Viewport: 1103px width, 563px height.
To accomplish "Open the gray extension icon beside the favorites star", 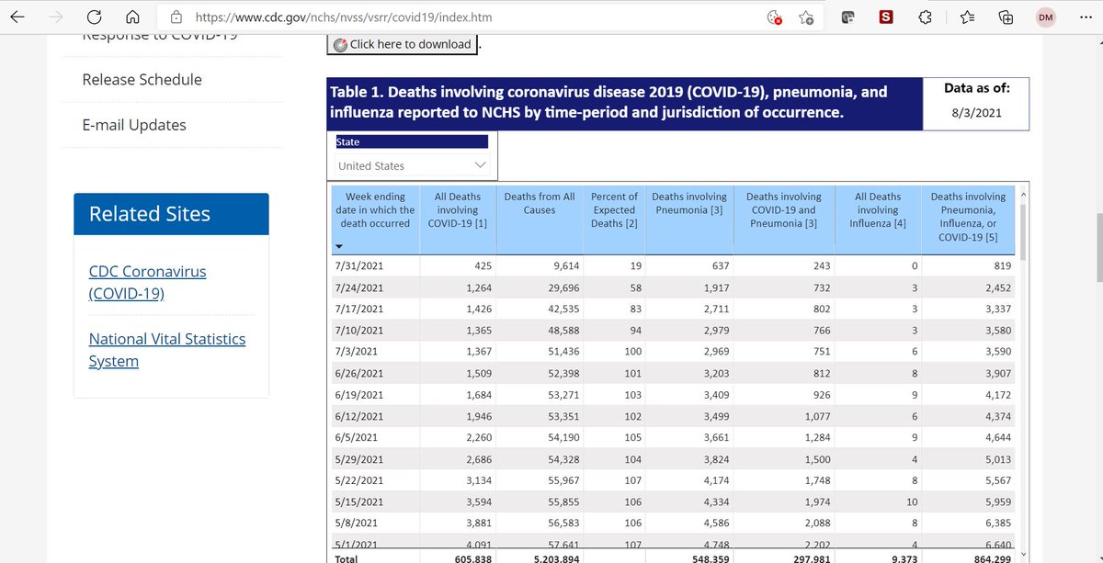I will 848,17.
